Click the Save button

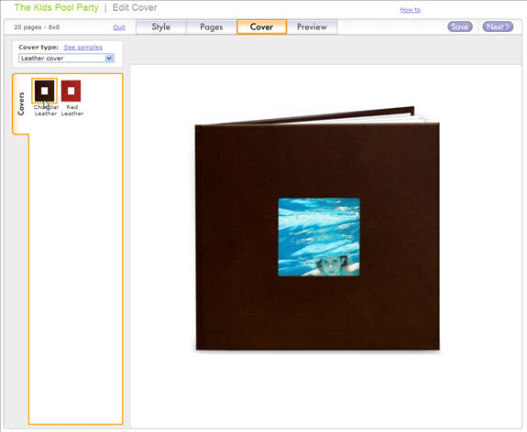[x=460, y=27]
